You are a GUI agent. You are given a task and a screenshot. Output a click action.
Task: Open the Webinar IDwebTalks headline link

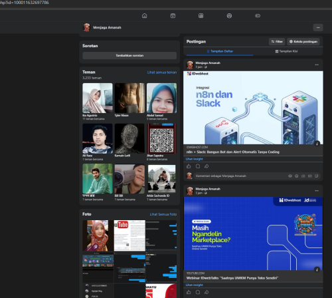click(232, 278)
